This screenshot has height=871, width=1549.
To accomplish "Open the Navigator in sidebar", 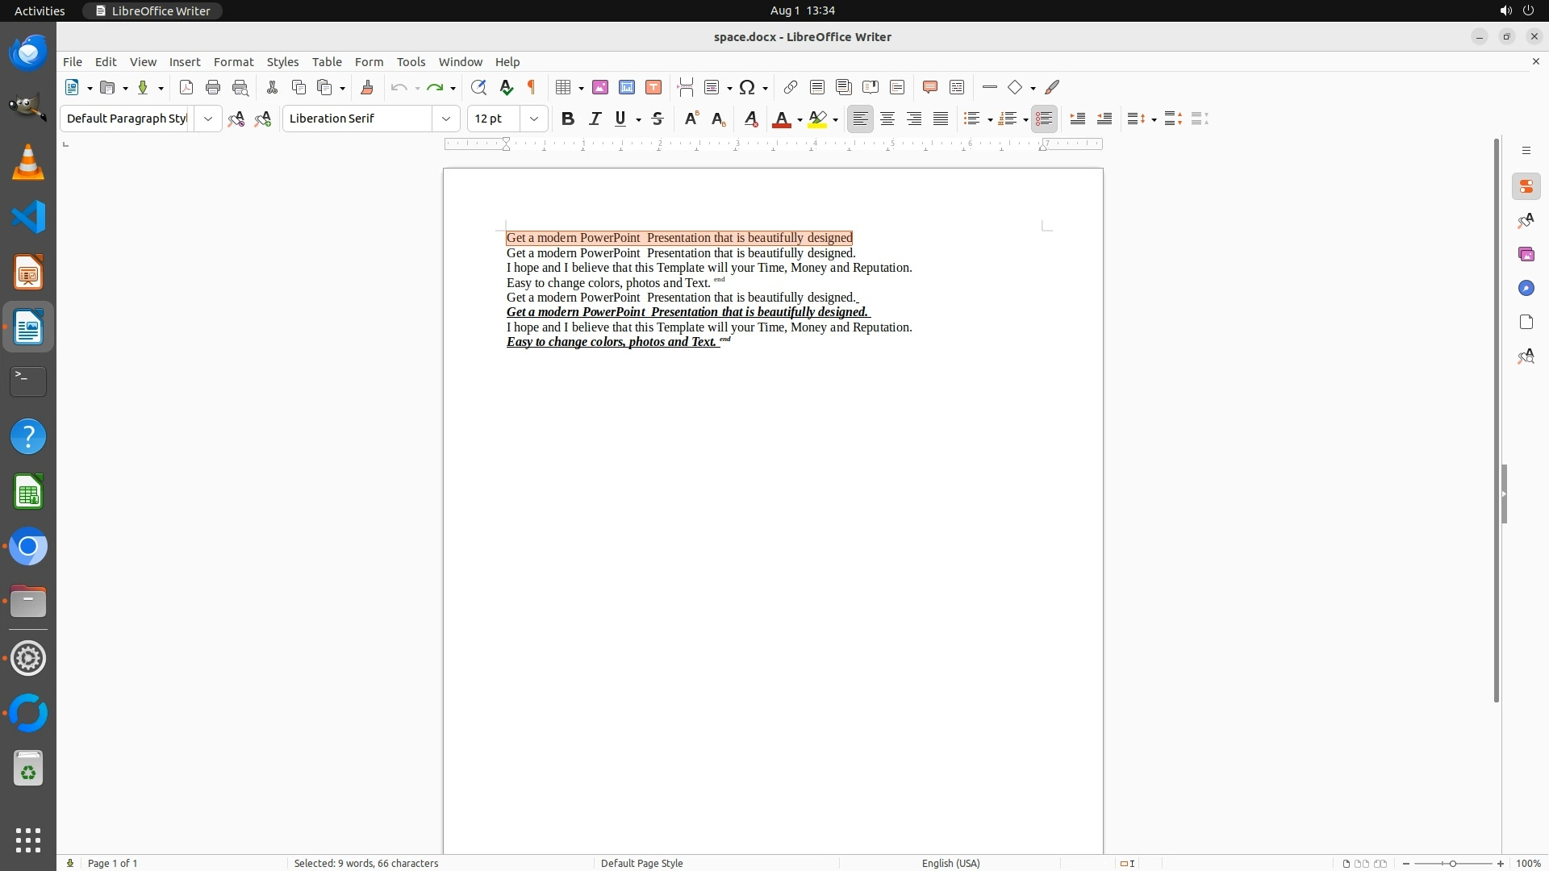I will tap(1526, 288).
